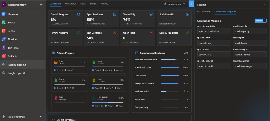Image resolution: width=270 pixels, height=121 pixels.
Task: Open the Repos sidebar icon
Action: (x=4, y=31)
